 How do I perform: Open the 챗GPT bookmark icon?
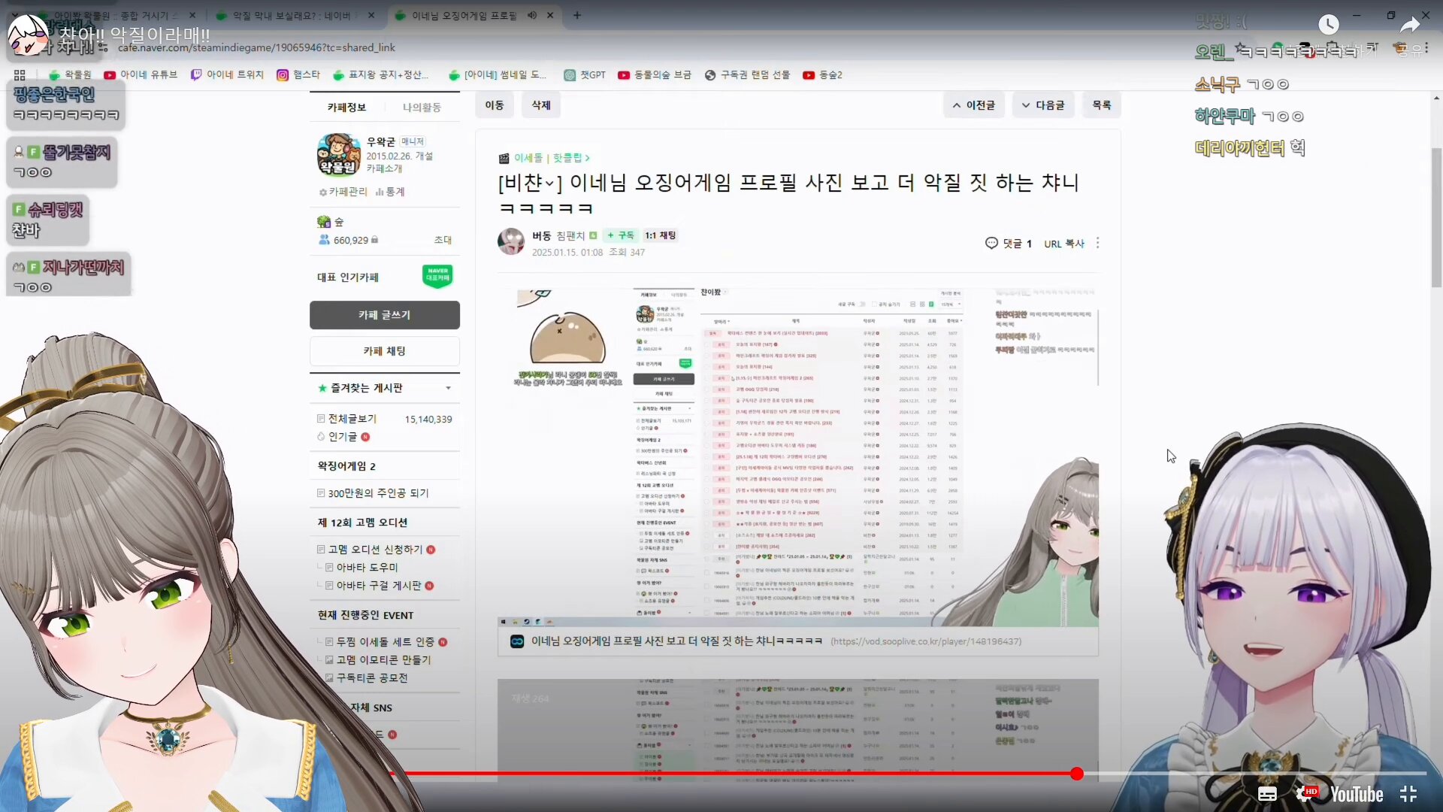570,75
